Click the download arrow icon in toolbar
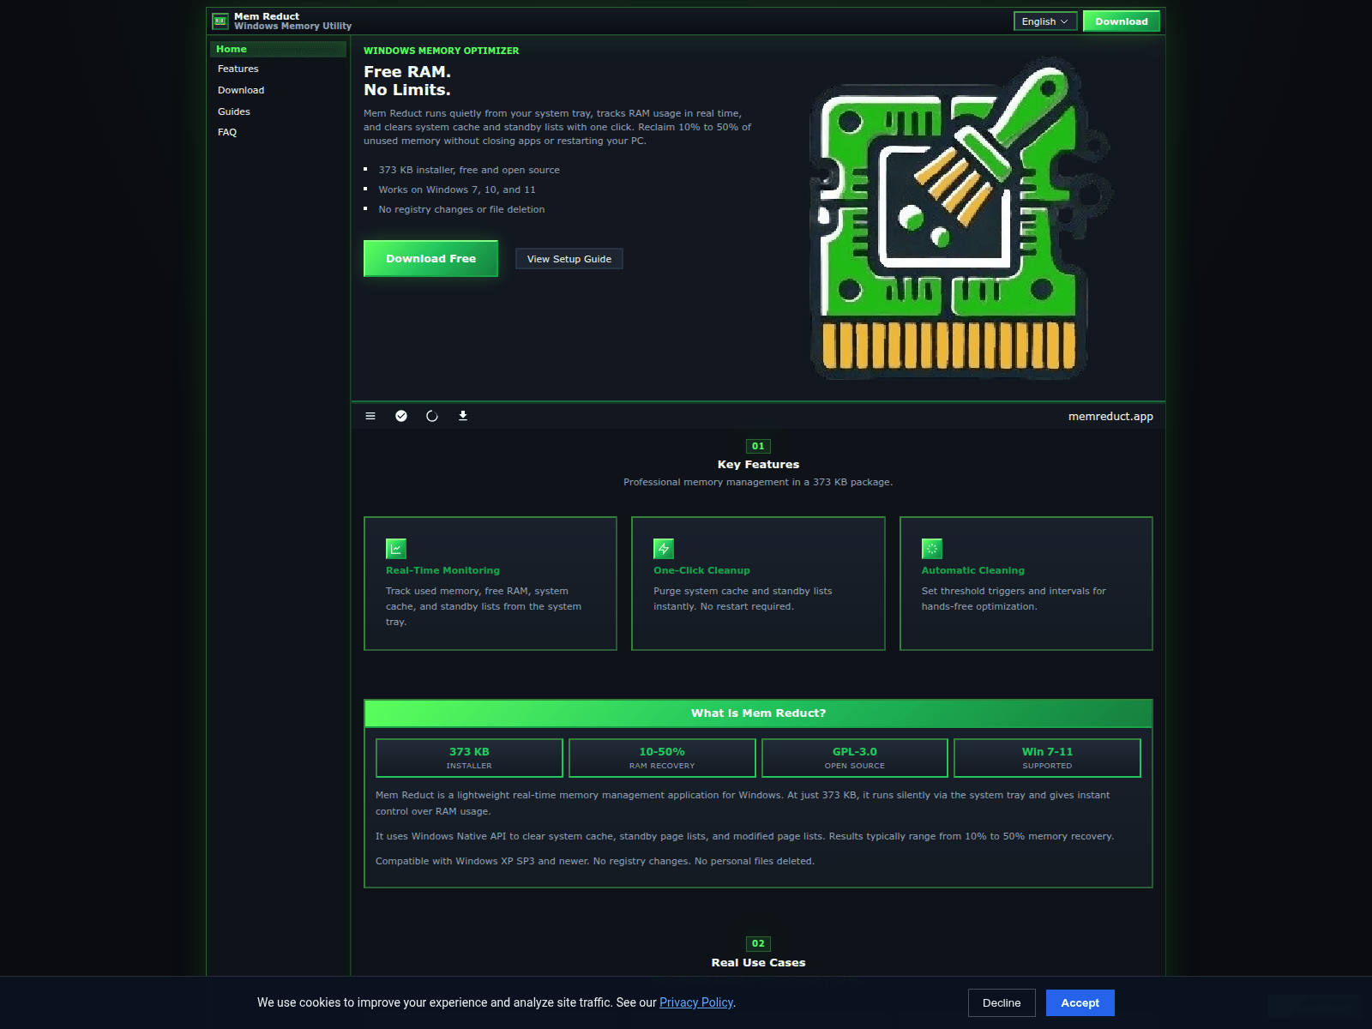 (463, 416)
